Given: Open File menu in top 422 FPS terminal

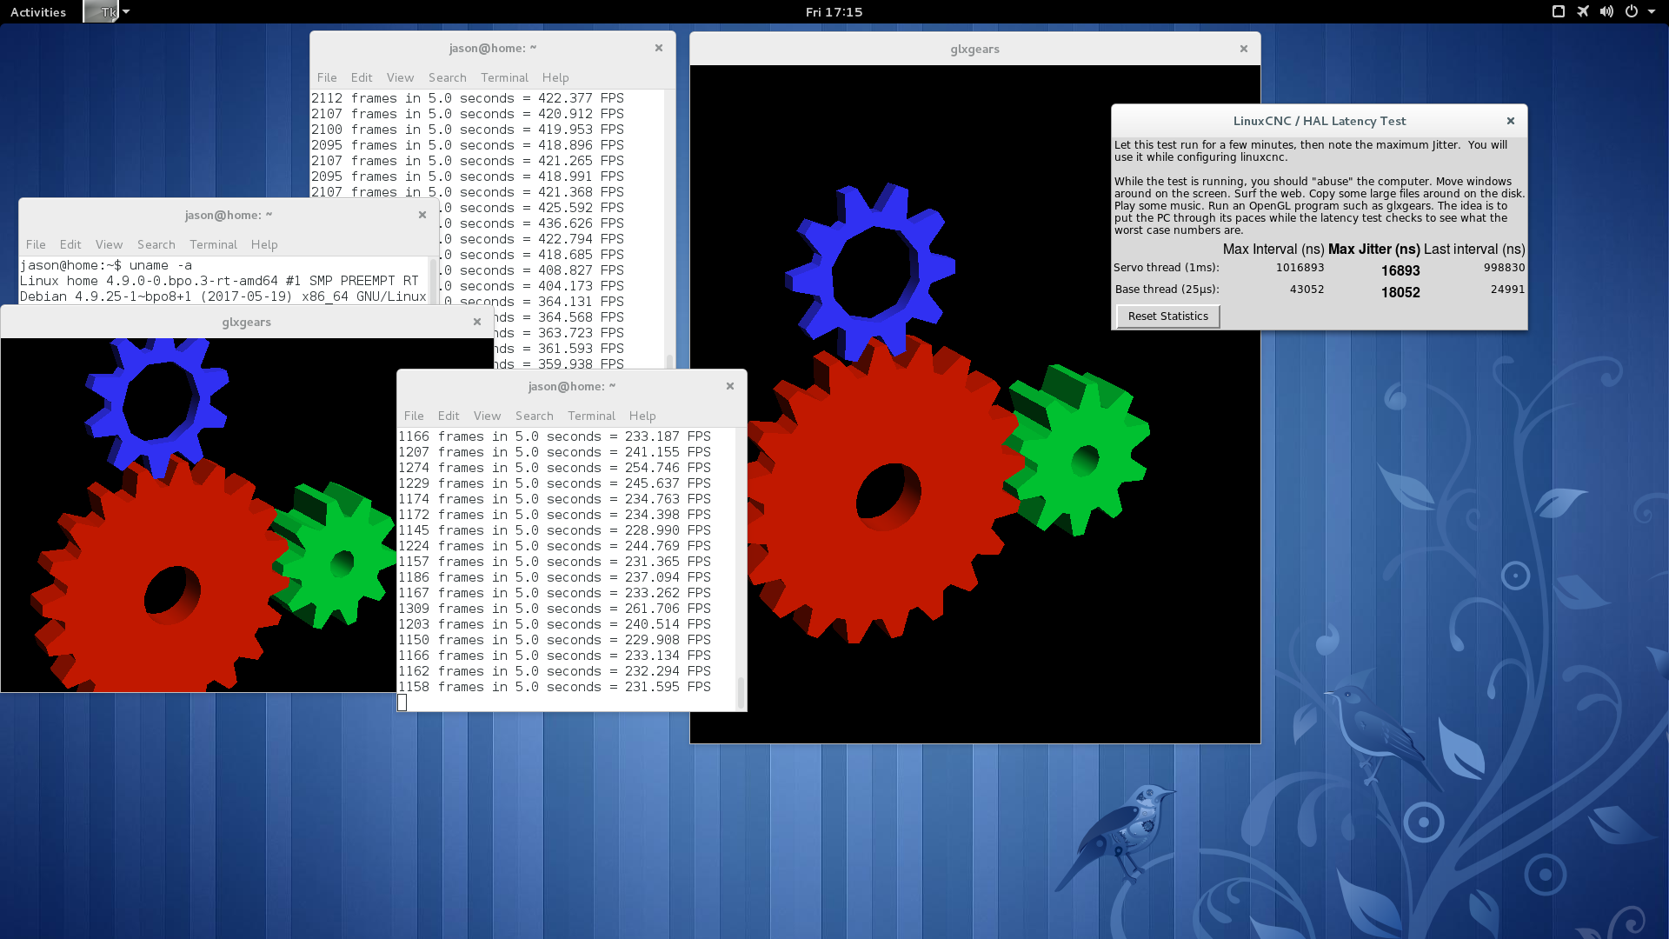Looking at the screenshot, I should click(327, 77).
